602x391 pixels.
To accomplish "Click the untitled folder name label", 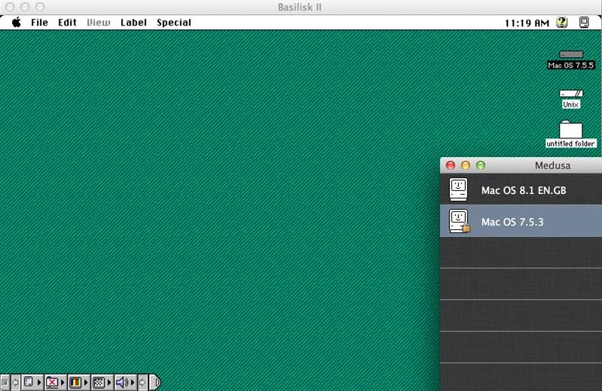I will pyautogui.click(x=571, y=144).
